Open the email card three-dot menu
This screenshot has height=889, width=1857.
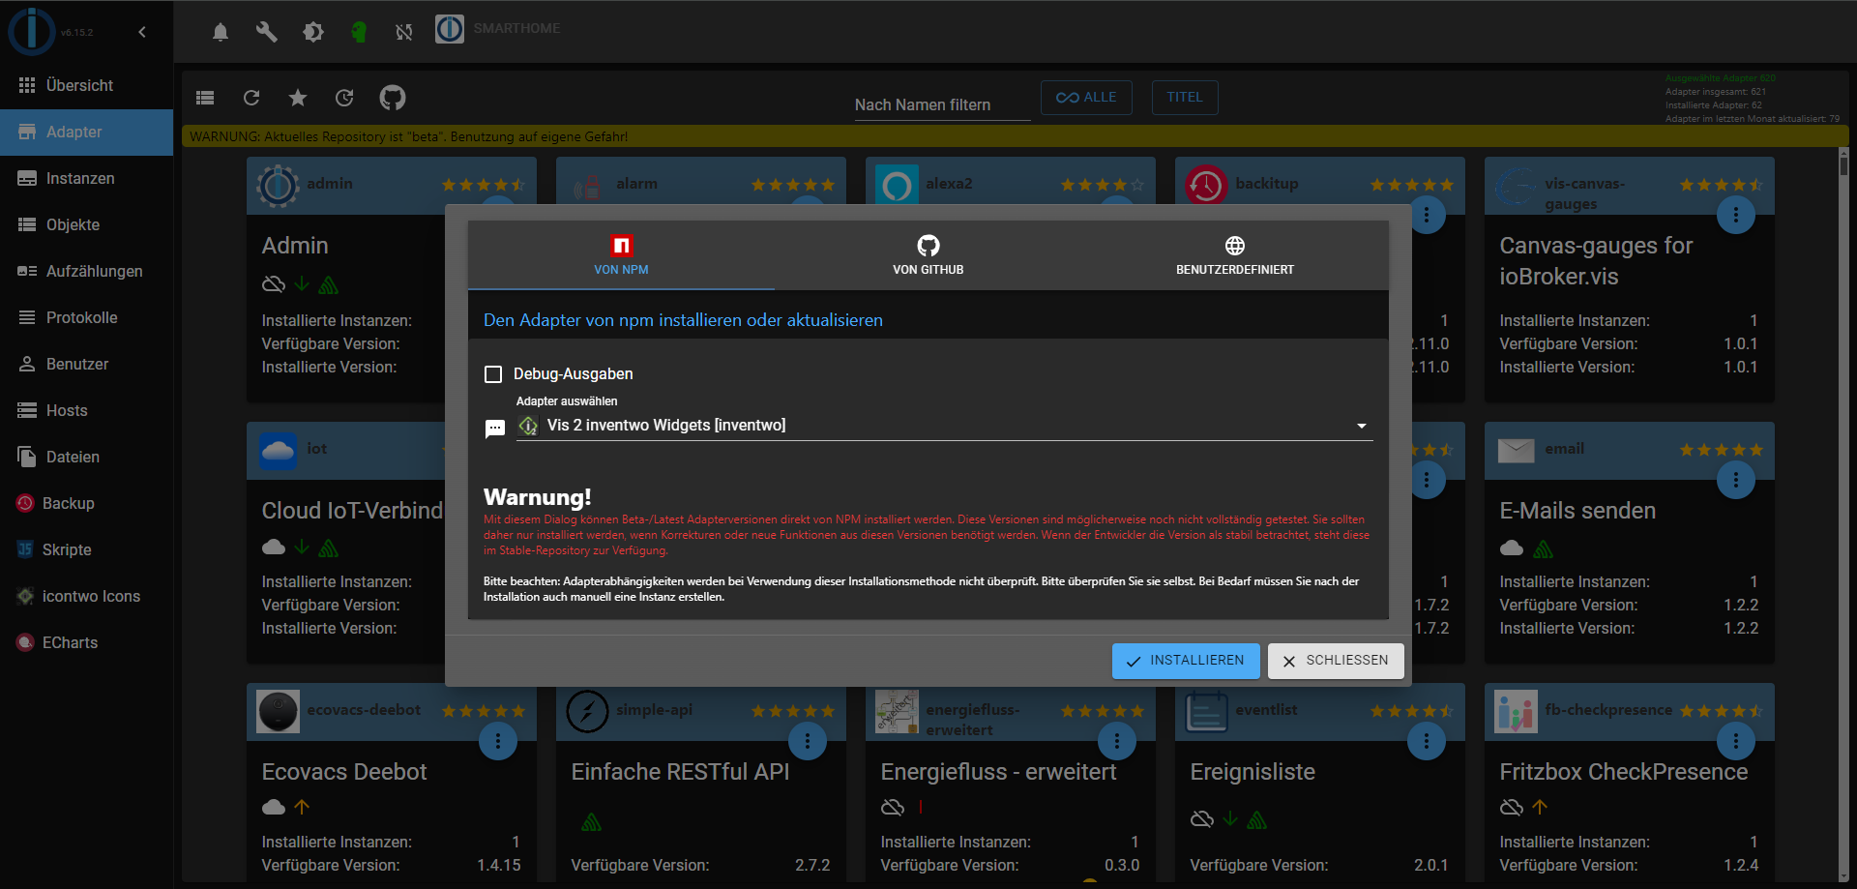pos(1736,480)
